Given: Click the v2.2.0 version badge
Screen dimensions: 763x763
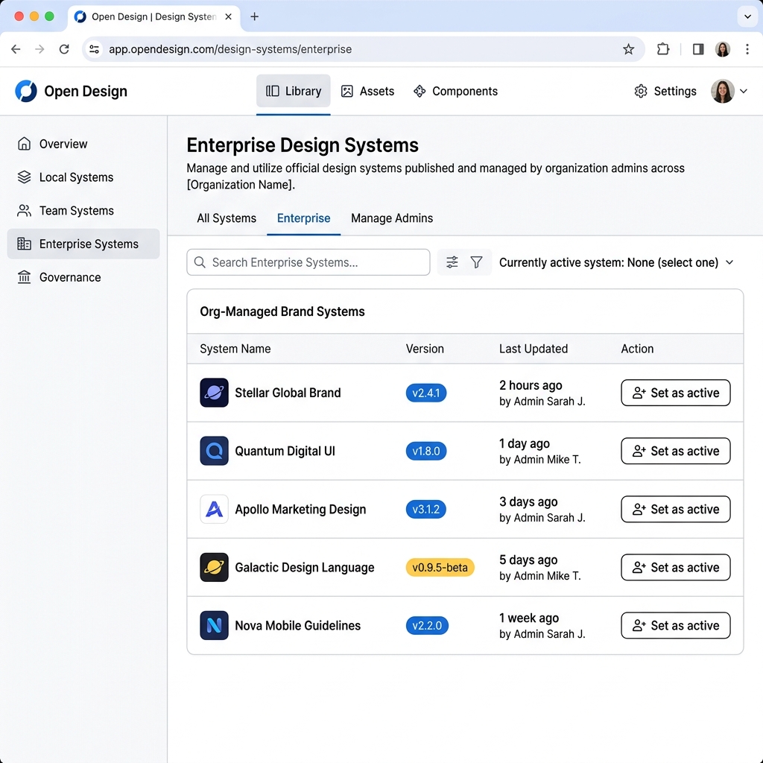Looking at the screenshot, I should (x=427, y=625).
